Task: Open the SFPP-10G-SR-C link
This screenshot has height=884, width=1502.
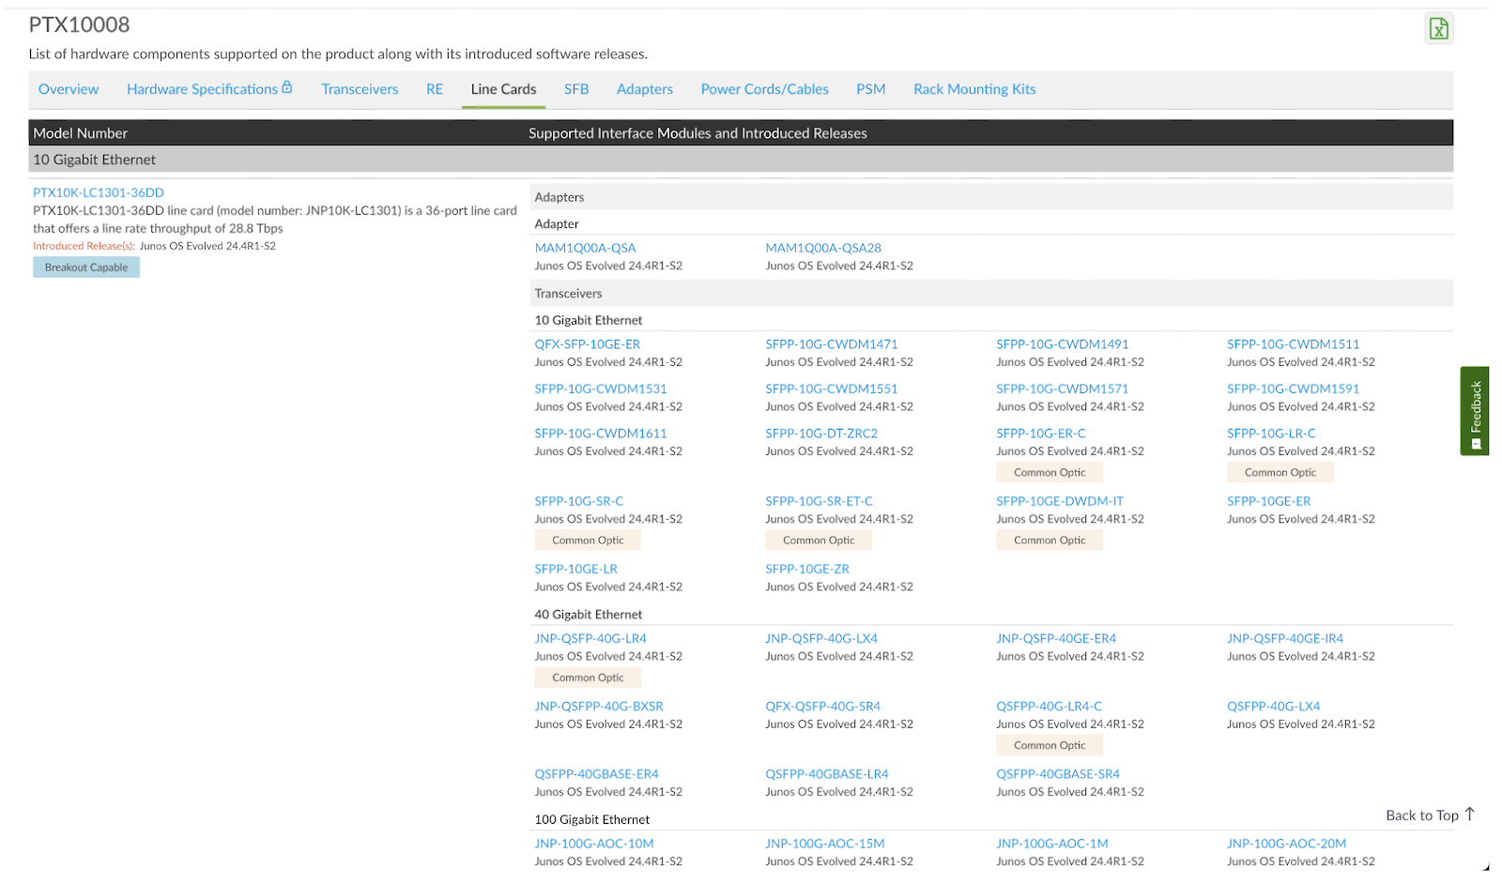Action: click(579, 501)
